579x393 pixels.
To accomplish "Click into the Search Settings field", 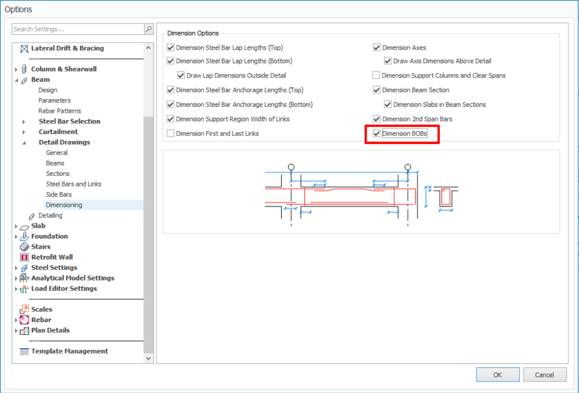I will [x=78, y=29].
